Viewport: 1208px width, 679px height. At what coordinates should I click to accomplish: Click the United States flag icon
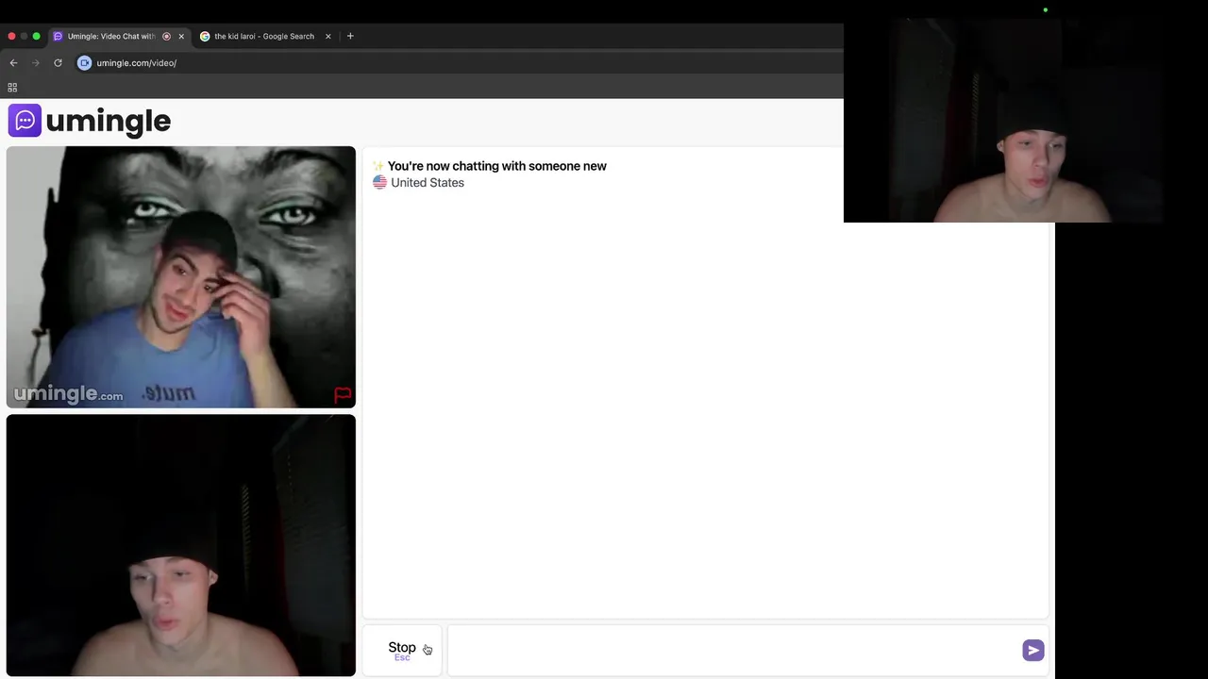[379, 182]
